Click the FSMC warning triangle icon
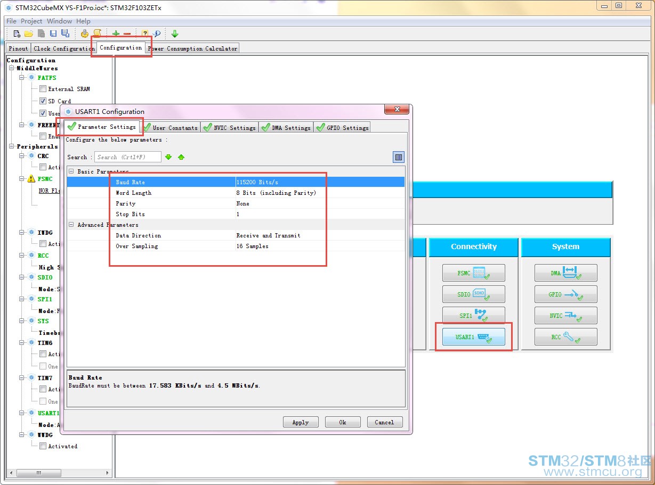Image resolution: width=655 pixels, height=485 pixels. [x=31, y=179]
